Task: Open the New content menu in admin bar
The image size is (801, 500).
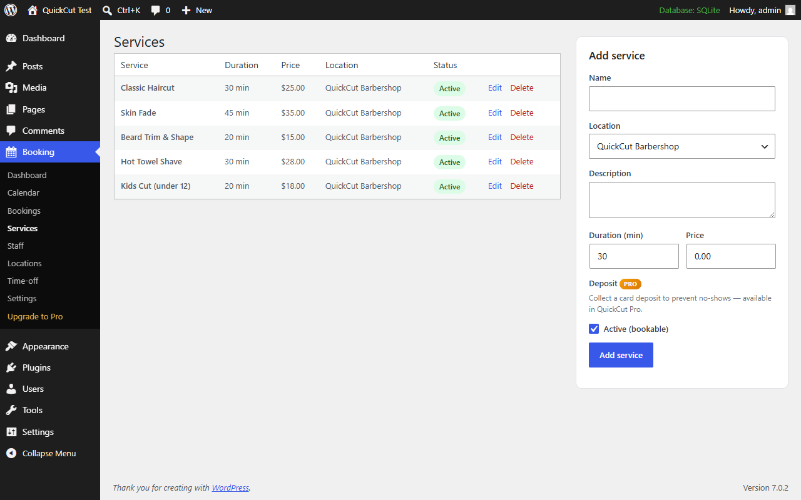Action: 197,10
